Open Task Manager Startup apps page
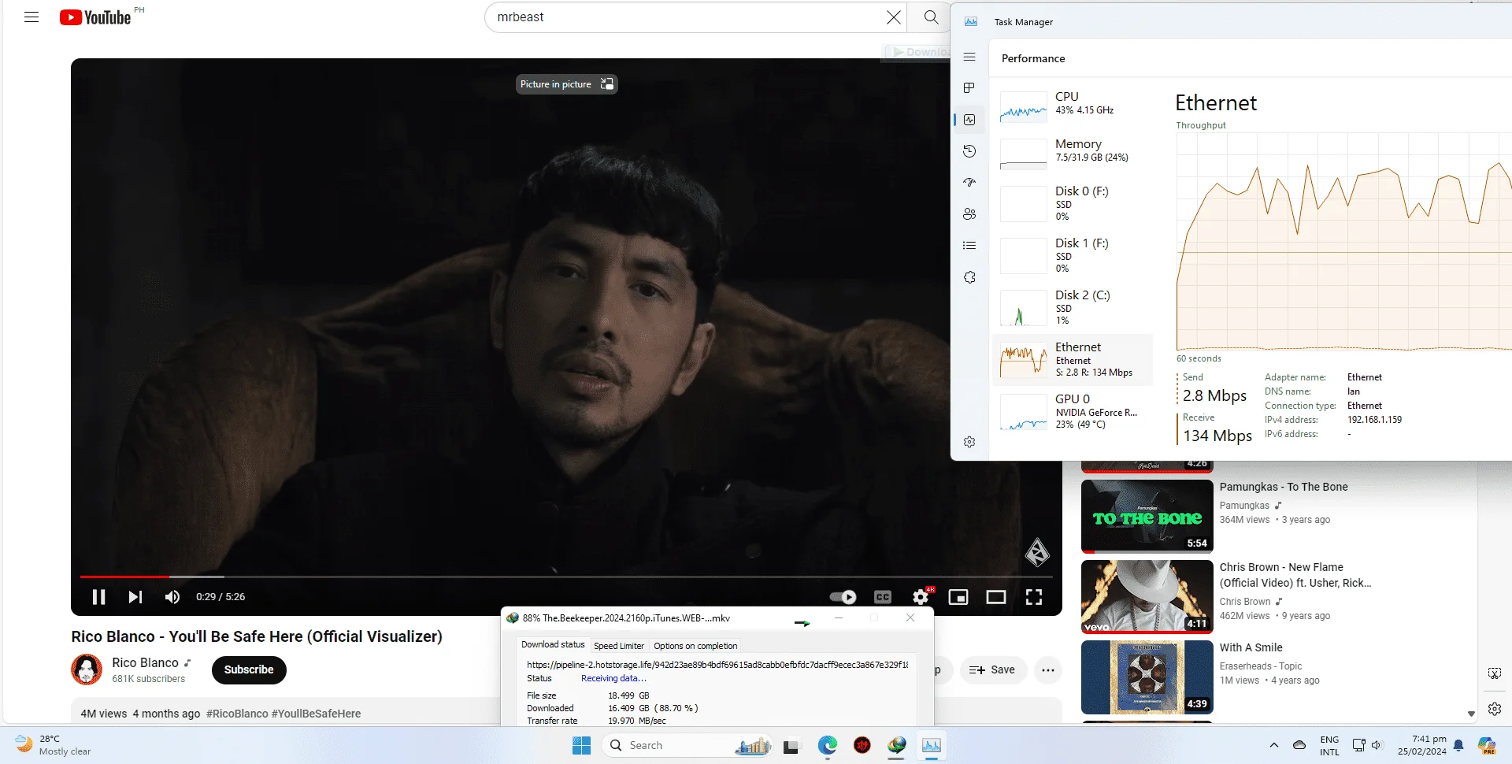The width and height of the screenshot is (1512, 764). 969,183
